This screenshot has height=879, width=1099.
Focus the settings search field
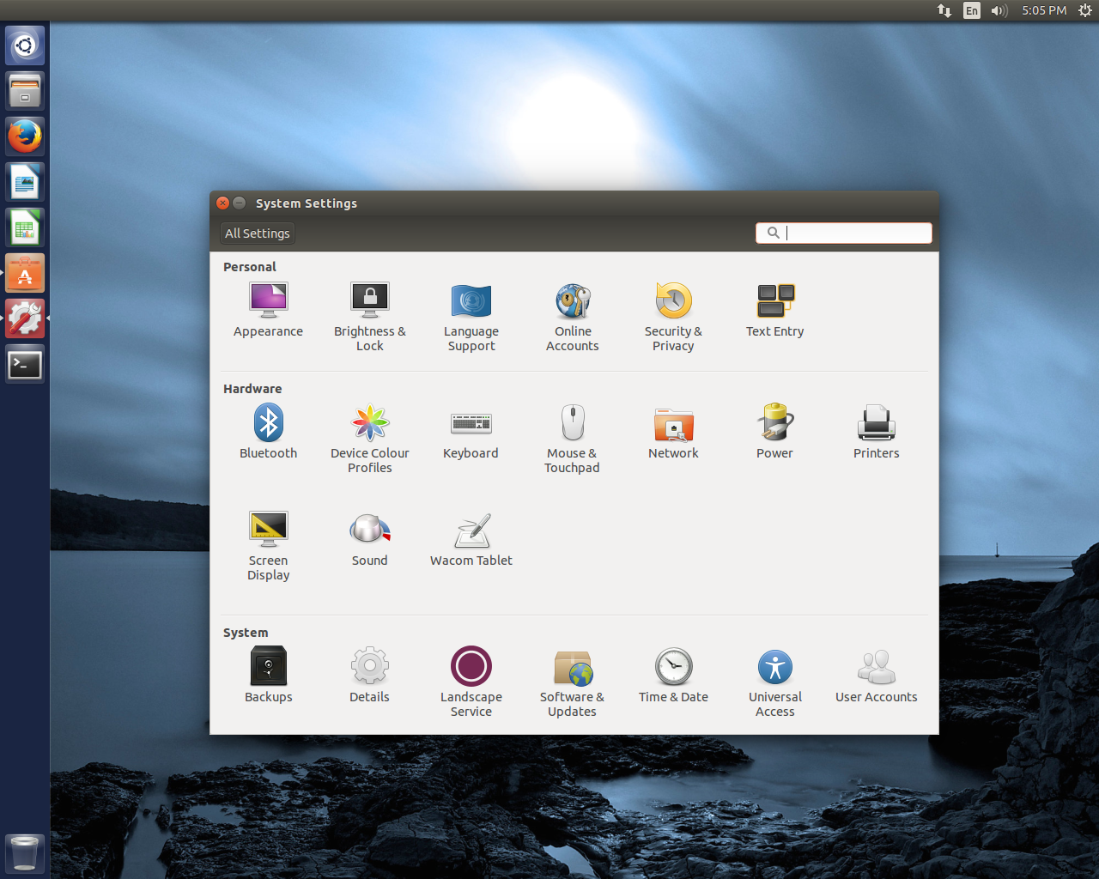coord(844,233)
